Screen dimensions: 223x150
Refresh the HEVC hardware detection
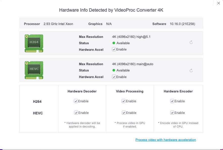[191, 70]
